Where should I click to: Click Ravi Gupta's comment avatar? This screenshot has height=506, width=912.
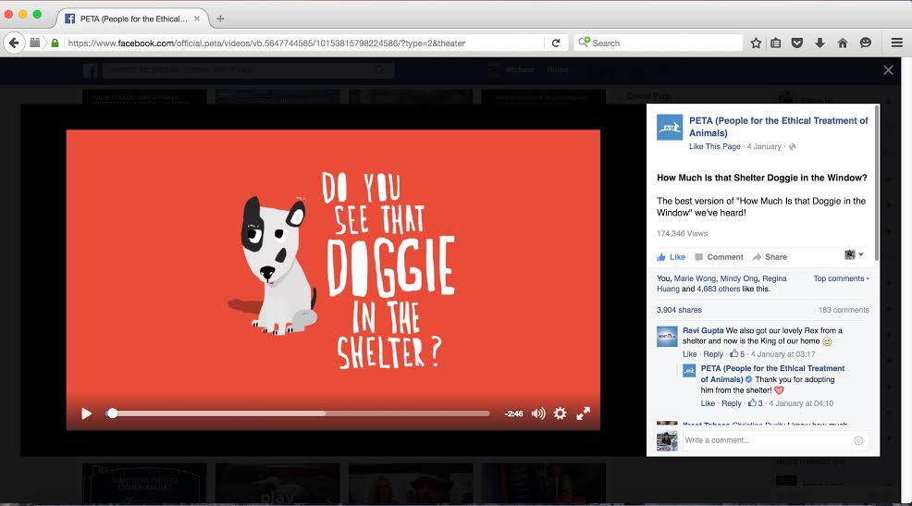click(667, 336)
